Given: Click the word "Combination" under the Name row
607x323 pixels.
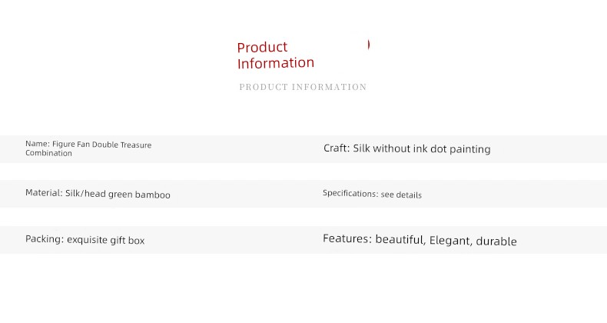Looking at the screenshot, I should [x=48, y=153].
